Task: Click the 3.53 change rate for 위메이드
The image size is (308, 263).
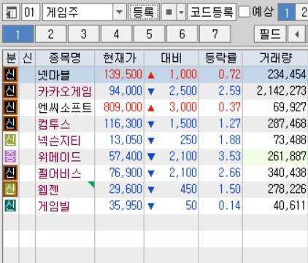Action: [x=229, y=157]
